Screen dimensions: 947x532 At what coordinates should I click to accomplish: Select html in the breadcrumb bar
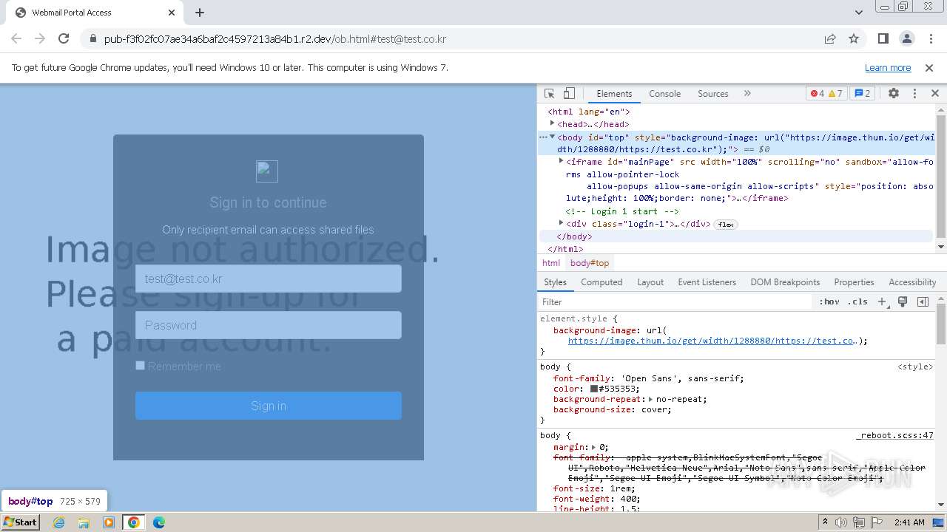(551, 263)
